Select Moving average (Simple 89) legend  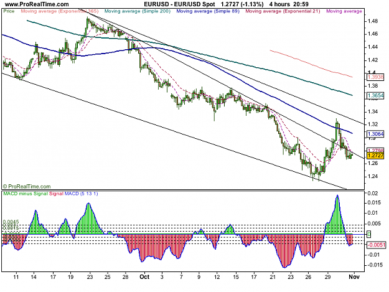click(208, 11)
